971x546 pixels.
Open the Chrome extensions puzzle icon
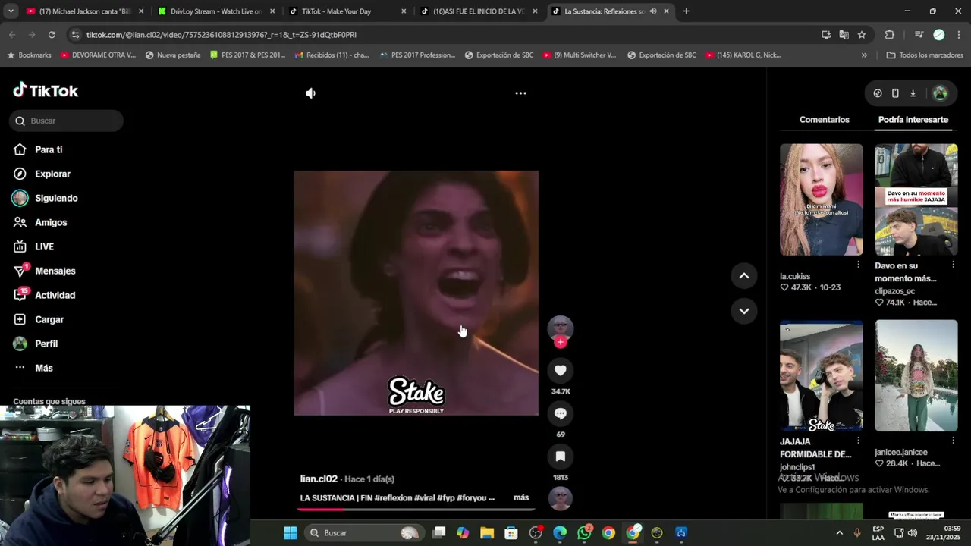click(x=890, y=35)
